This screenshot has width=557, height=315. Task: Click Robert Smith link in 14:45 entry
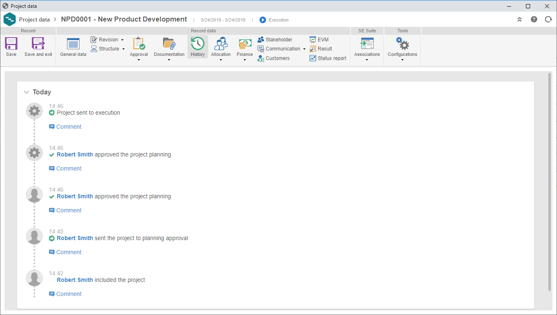pyautogui.click(x=75, y=238)
